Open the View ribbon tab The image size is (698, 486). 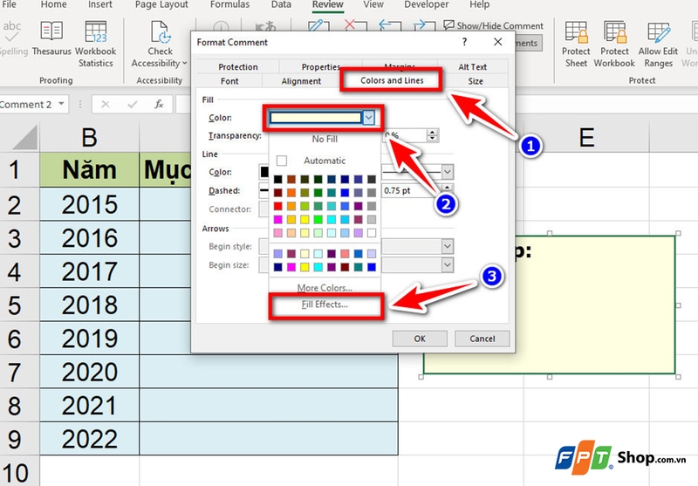point(373,4)
